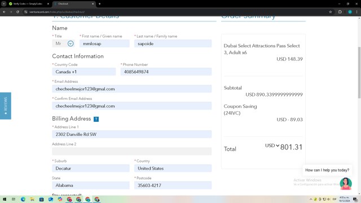Go forward in browser history

tap(11, 12)
